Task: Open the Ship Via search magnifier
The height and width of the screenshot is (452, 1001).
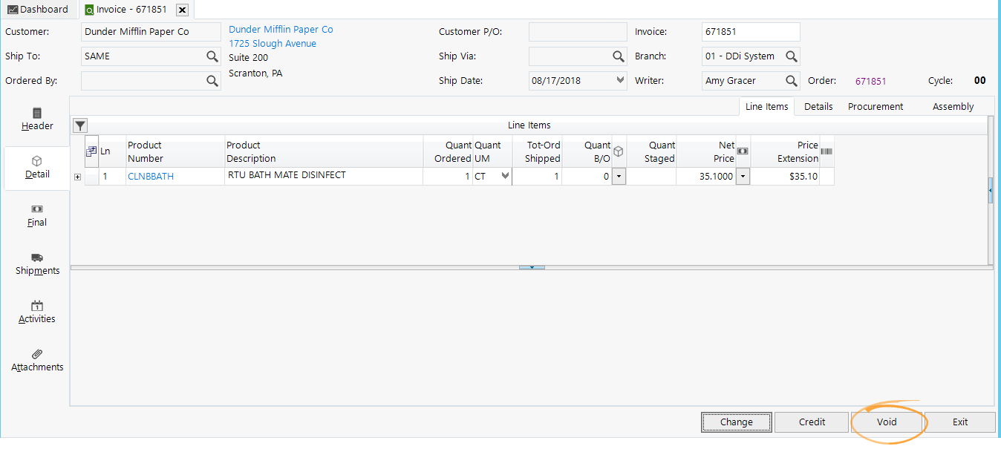Action: [x=618, y=56]
